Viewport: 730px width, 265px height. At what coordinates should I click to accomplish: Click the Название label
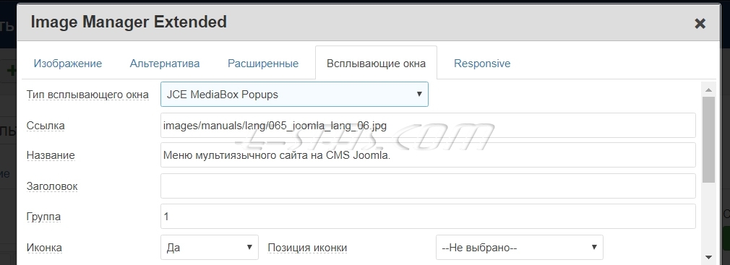(51, 155)
